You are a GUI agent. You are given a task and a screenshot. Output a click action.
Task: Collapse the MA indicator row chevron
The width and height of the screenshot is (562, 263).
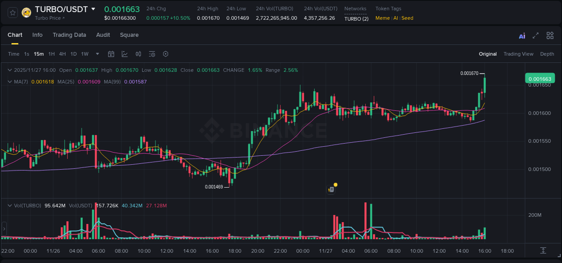[x=9, y=82]
